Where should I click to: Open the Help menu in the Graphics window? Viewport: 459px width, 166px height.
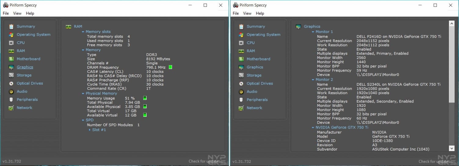coord(260,13)
